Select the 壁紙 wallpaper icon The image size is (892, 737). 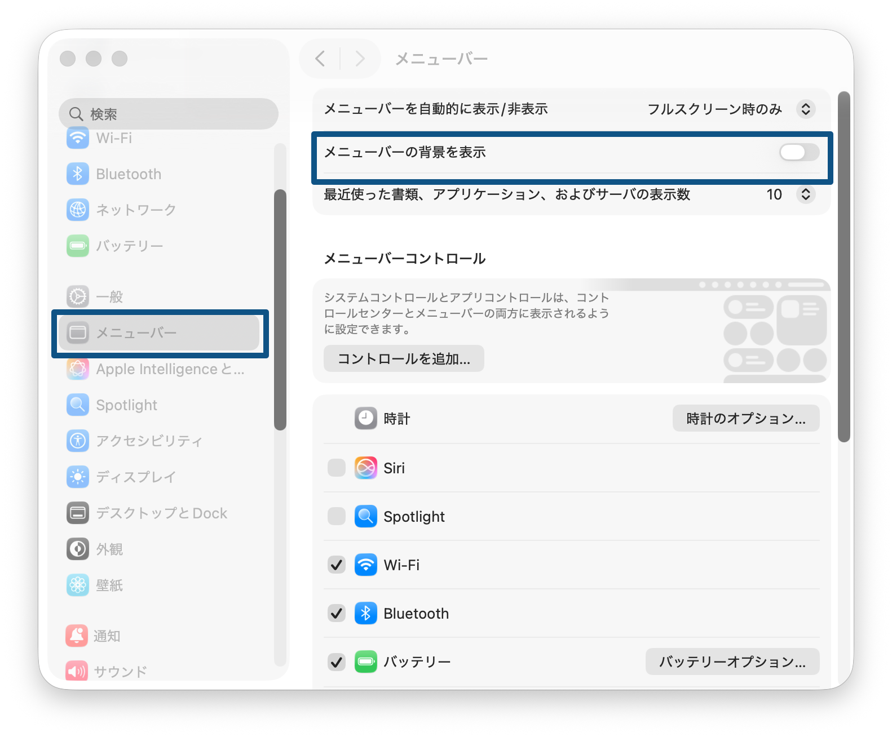point(78,585)
